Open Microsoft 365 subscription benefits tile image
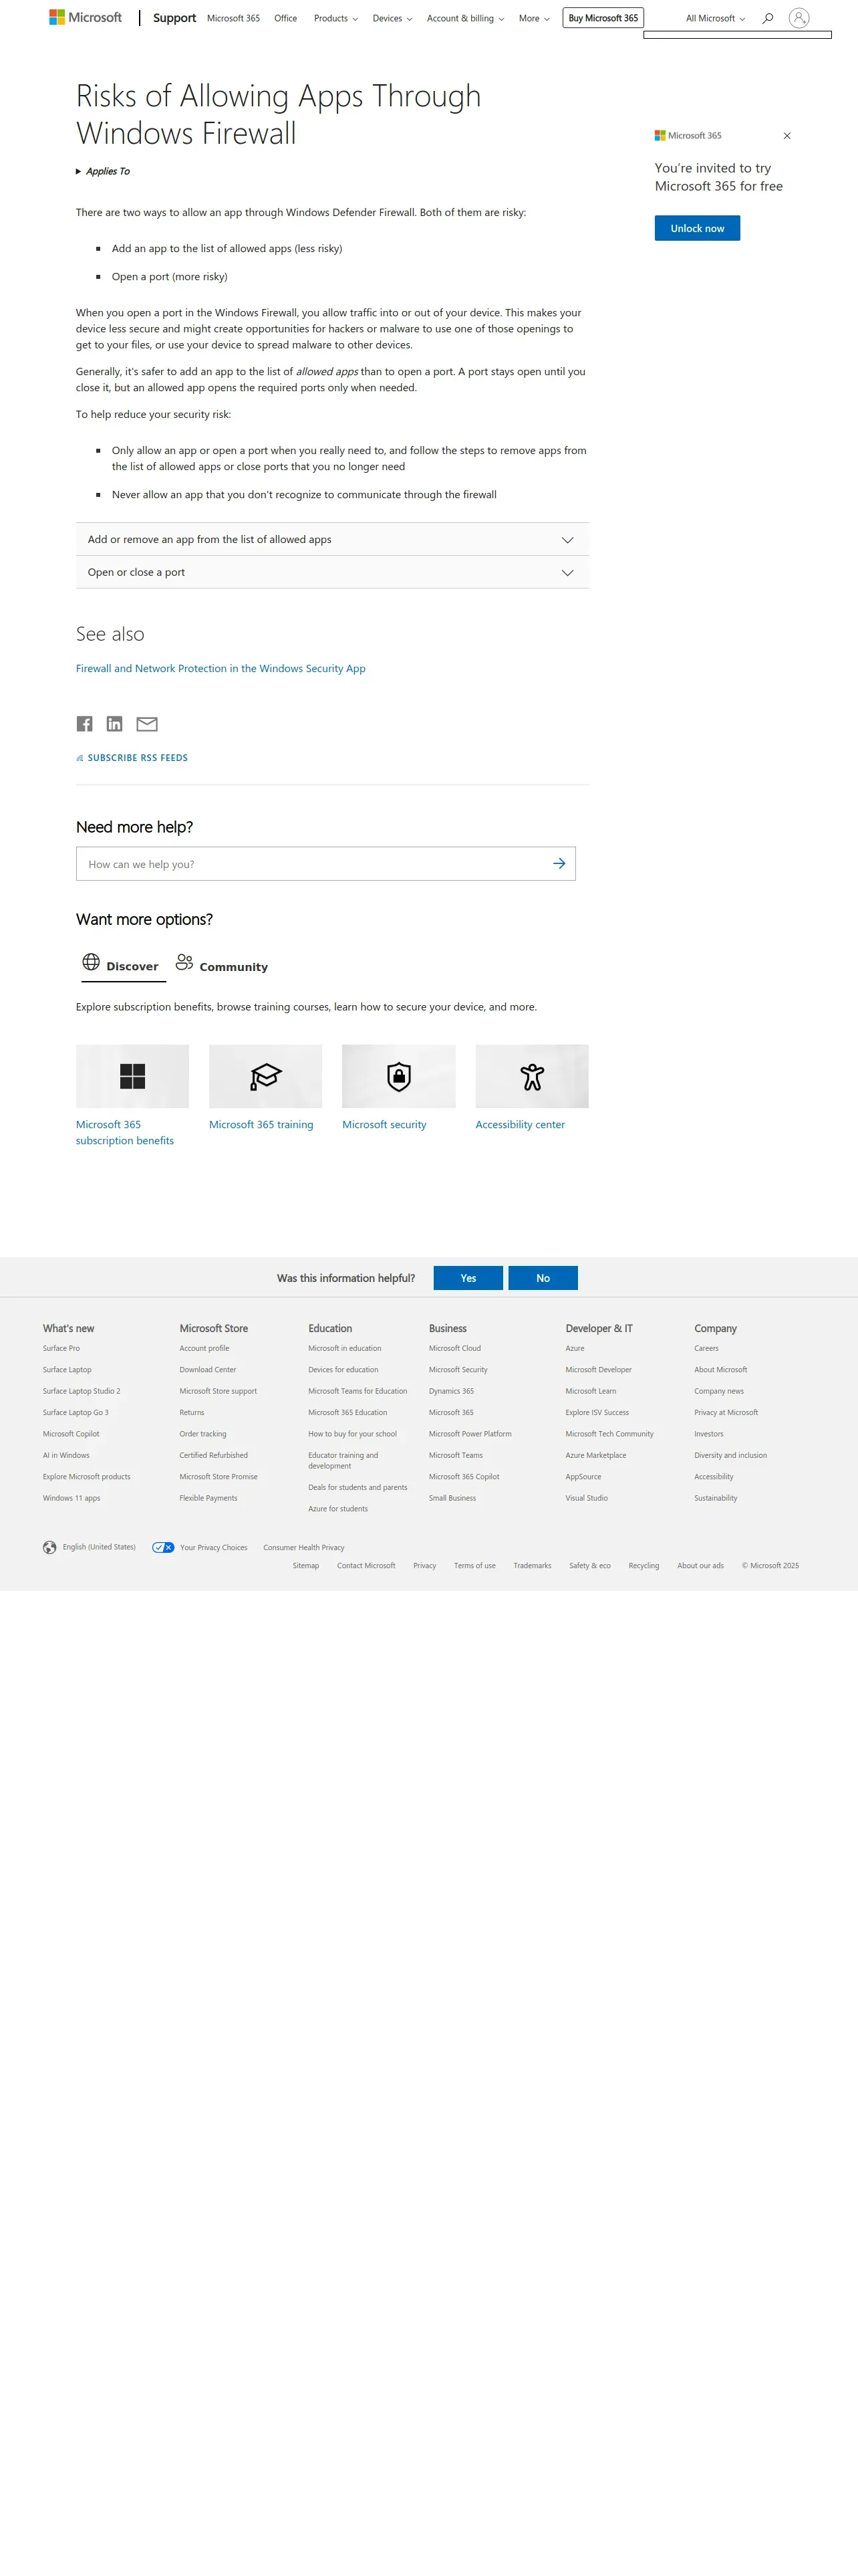The height and width of the screenshot is (2576, 858). (x=132, y=1076)
